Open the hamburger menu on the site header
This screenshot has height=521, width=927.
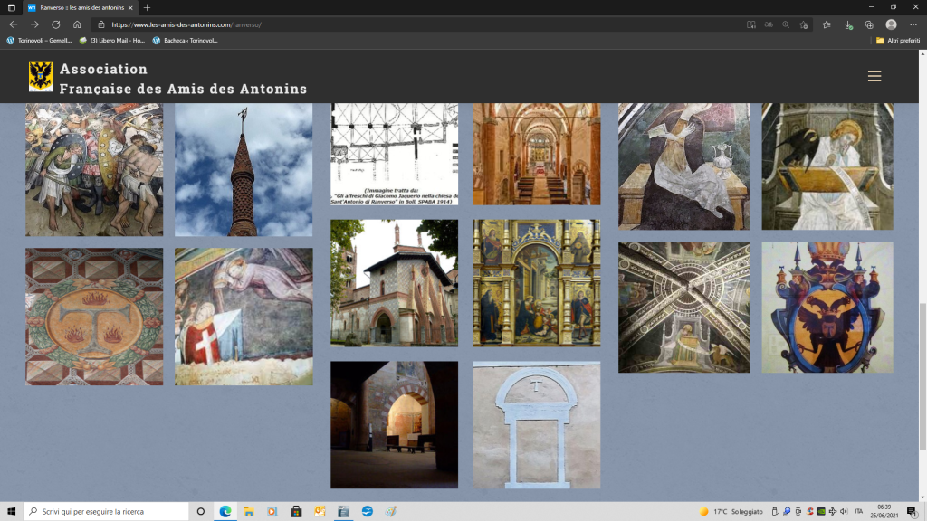874,76
